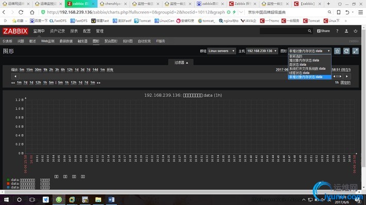
Task: Click the 固定的 fixed link
Action: click(x=345, y=83)
